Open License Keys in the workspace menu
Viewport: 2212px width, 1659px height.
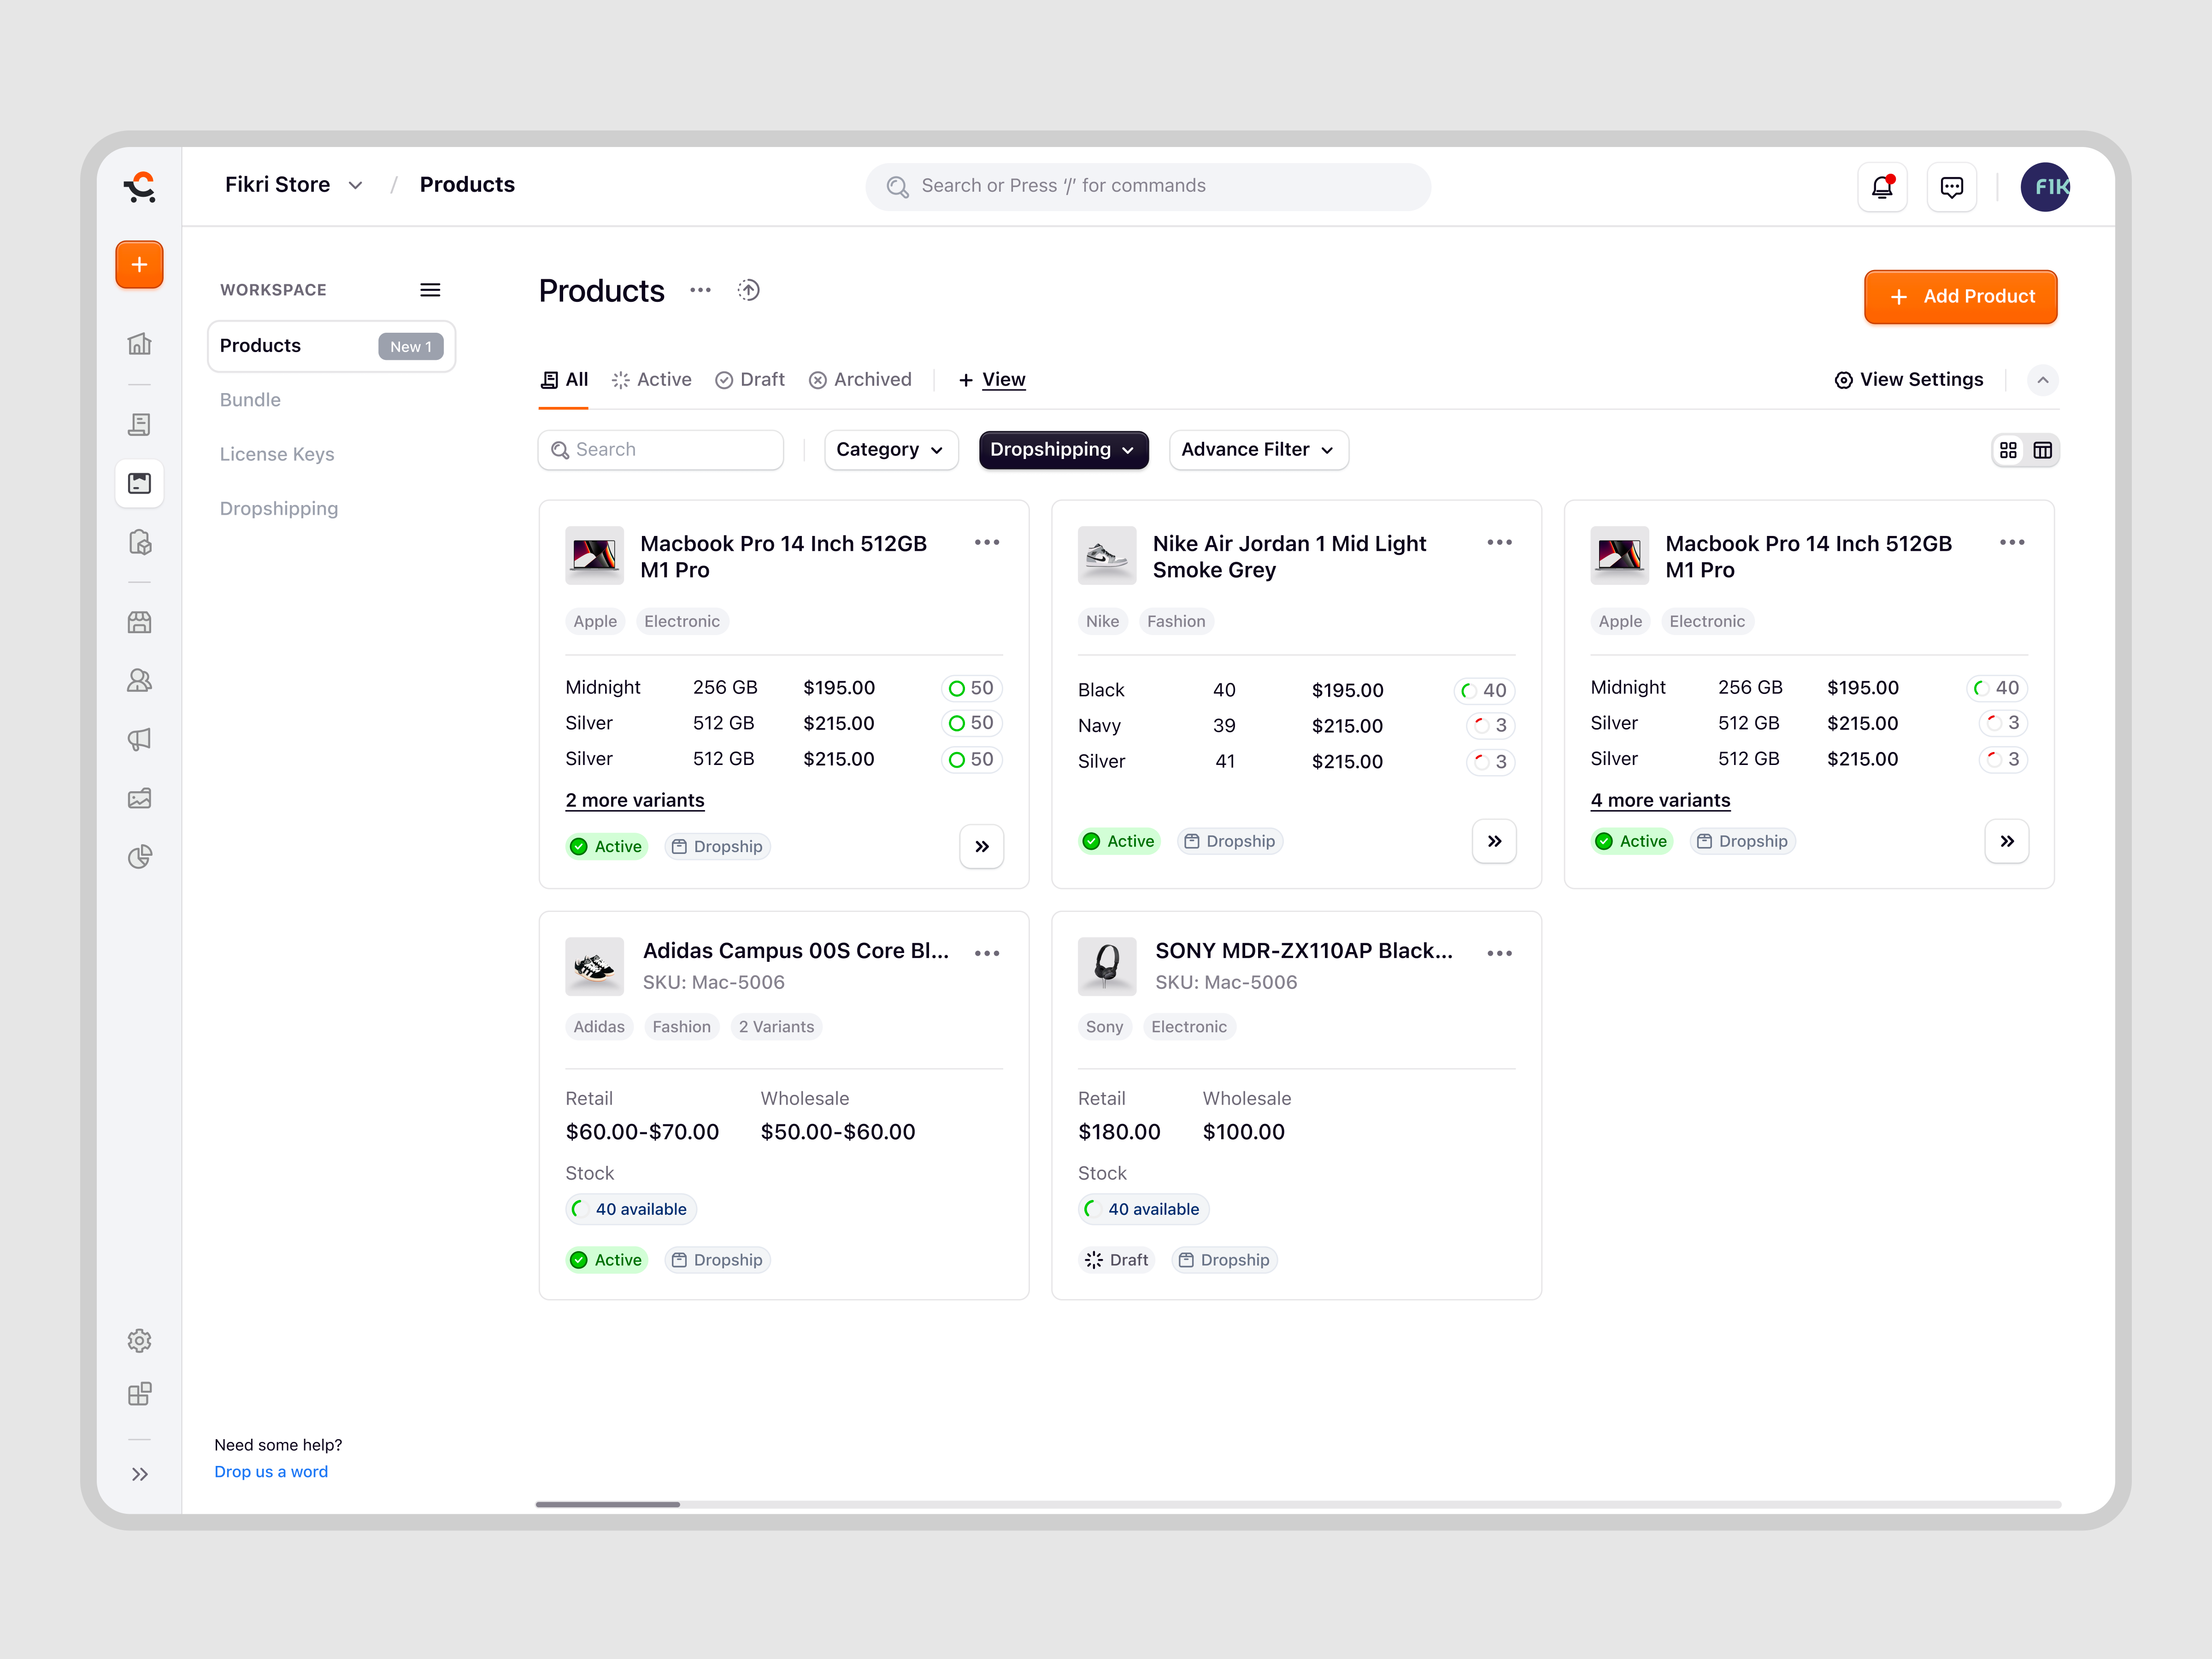click(x=277, y=454)
